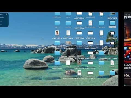Select the ML_Lab_manual document icon
Screen dimensions: 131x98
(90, 14)
